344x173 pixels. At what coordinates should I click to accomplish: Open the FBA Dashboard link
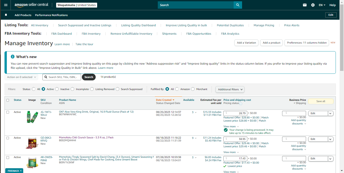point(62,34)
